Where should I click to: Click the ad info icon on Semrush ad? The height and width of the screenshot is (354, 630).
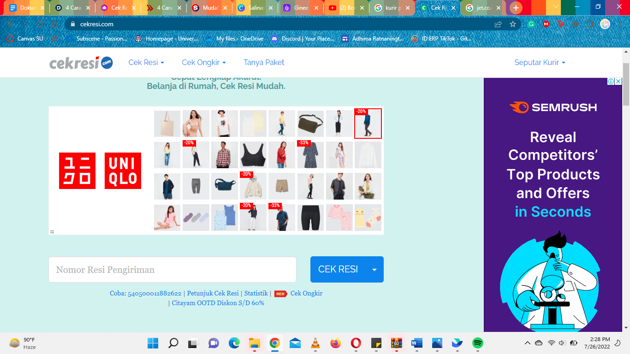(611, 82)
